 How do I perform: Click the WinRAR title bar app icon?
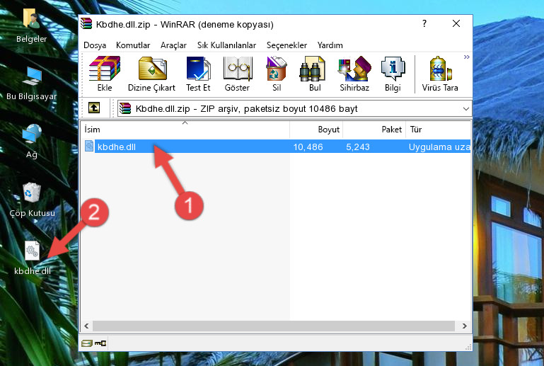pos(86,23)
